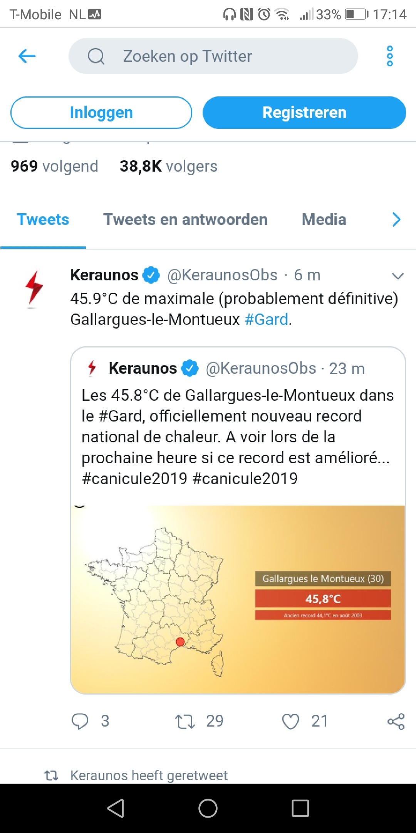Select the Tweets tab
Image resolution: width=416 pixels, height=833 pixels.
coord(43,219)
